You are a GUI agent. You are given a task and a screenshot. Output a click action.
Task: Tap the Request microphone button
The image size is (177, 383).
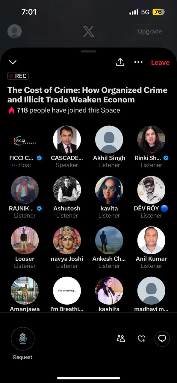[23, 339]
